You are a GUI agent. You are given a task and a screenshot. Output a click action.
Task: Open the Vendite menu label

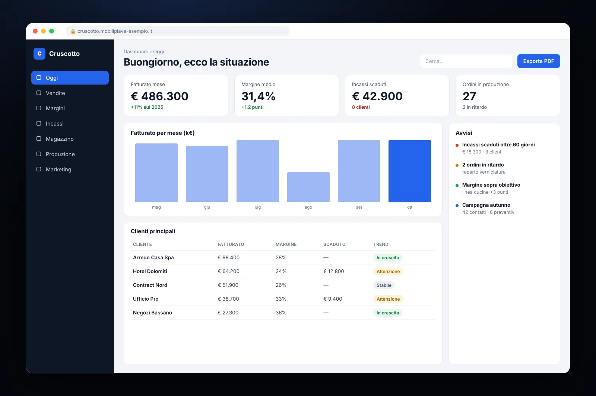click(x=56, y=93)
